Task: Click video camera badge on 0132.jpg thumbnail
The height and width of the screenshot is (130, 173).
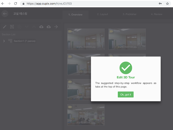Action: 111,31
